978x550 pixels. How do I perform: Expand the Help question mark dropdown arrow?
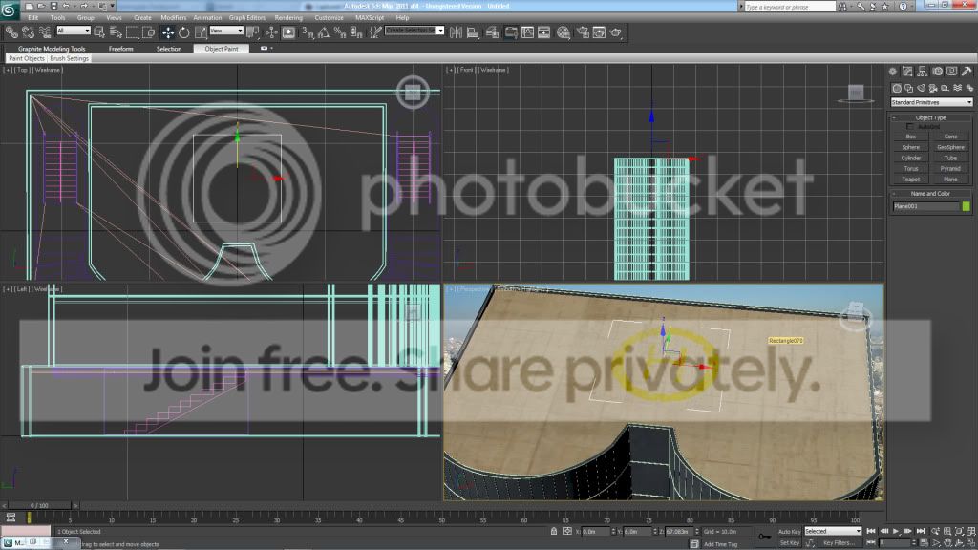912,6
